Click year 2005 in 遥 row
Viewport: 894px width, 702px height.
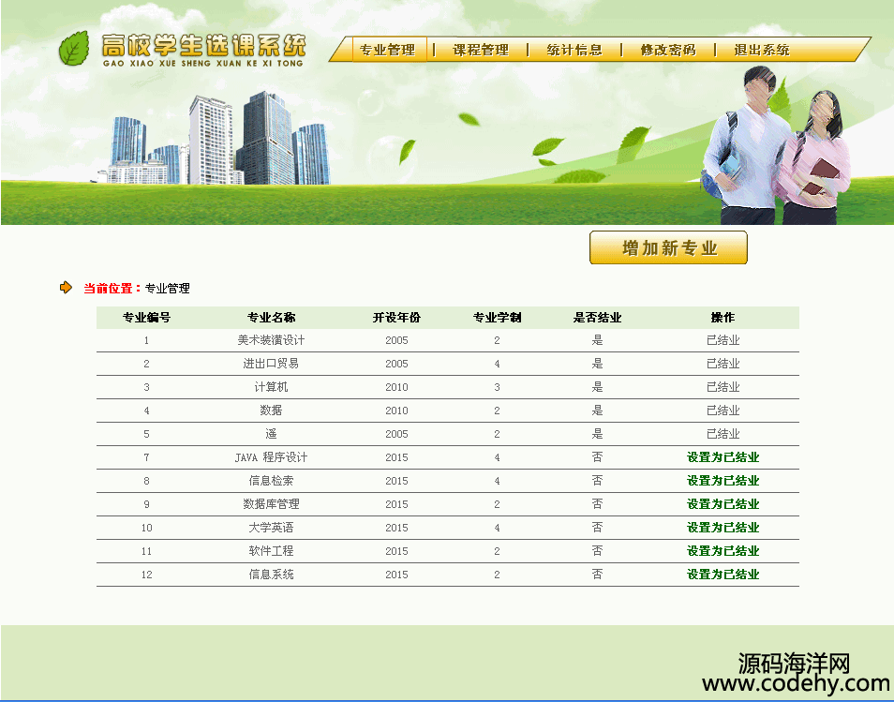(x=396, y=434)
